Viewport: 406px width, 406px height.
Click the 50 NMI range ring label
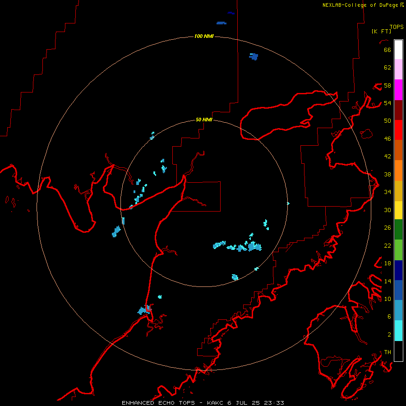click(204, 120)
